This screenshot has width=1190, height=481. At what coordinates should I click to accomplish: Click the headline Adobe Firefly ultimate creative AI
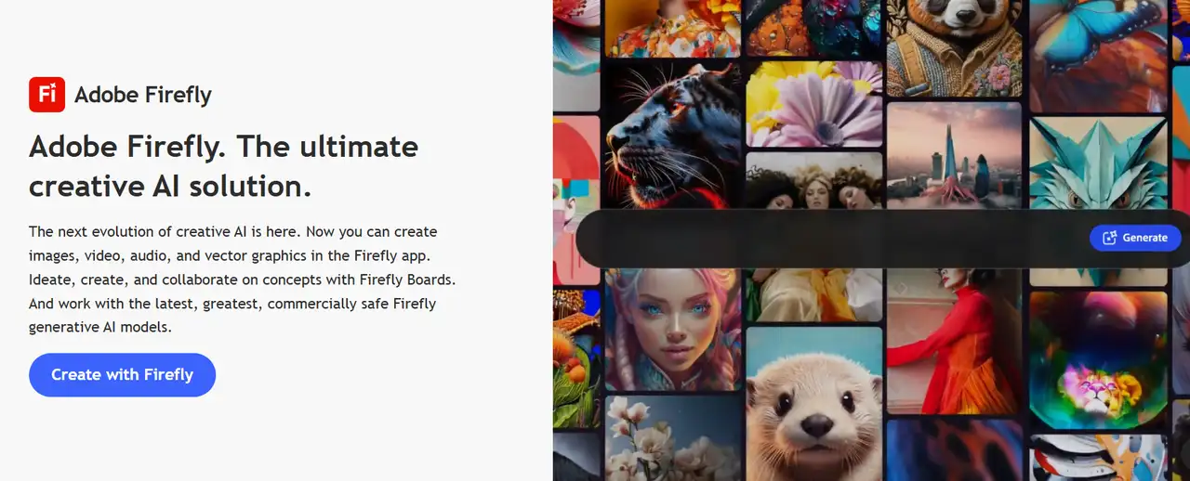click(223, 166)
